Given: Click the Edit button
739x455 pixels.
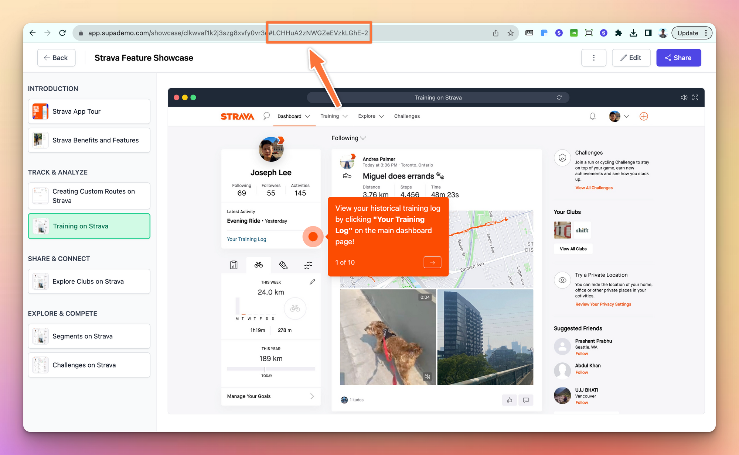Looking at the screenshot, I should tap(631, 58).
